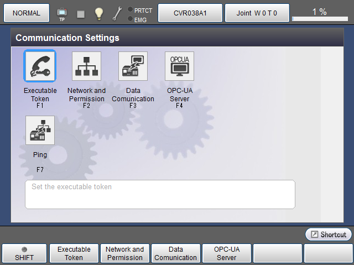
Task: Toggle the SHIFT key button
Action: pyautogui.click(x=24, y=253)
